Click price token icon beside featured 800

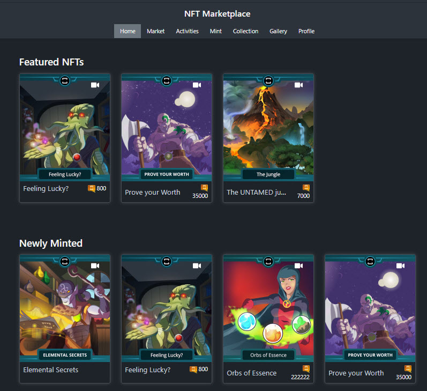point(92,188)
